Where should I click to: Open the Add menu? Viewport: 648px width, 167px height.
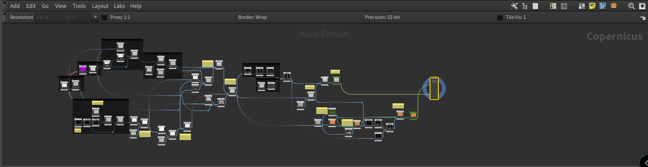[x=15, y=6]
